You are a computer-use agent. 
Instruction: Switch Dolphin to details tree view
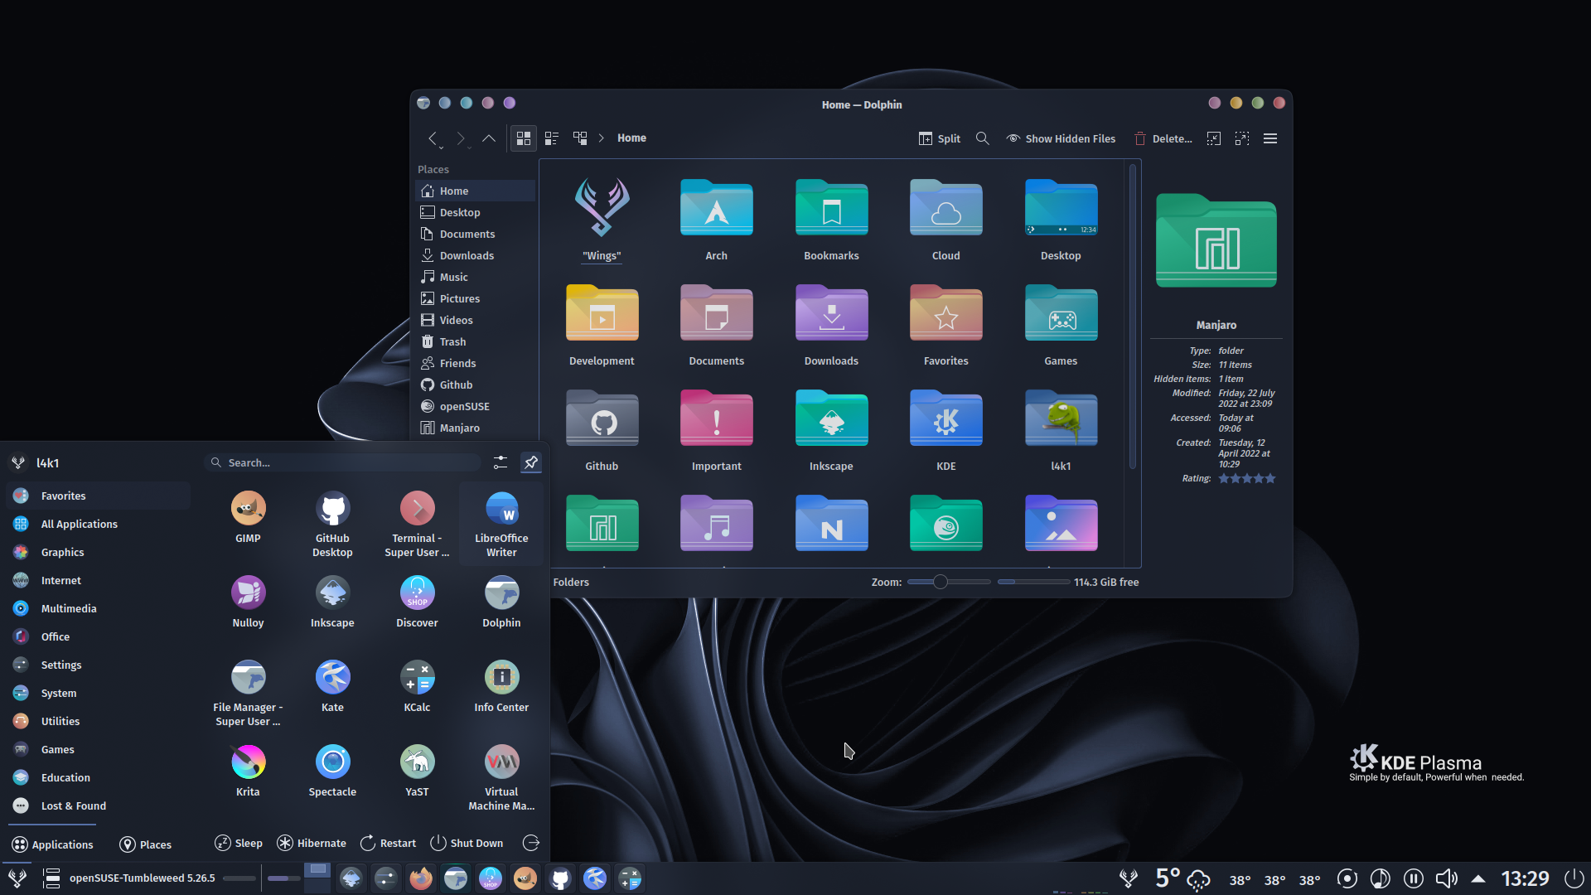click(x=580, y=138)
